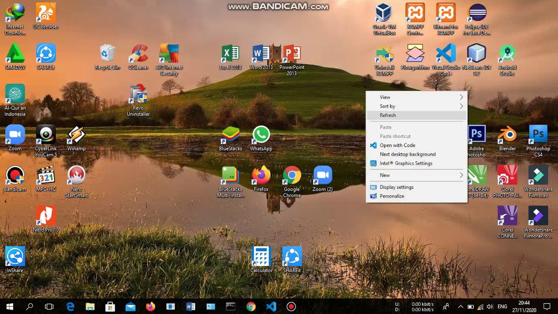Select the Blender desktop icon
This screenshot has width=558, height=314.
click(x=507, y=138)
